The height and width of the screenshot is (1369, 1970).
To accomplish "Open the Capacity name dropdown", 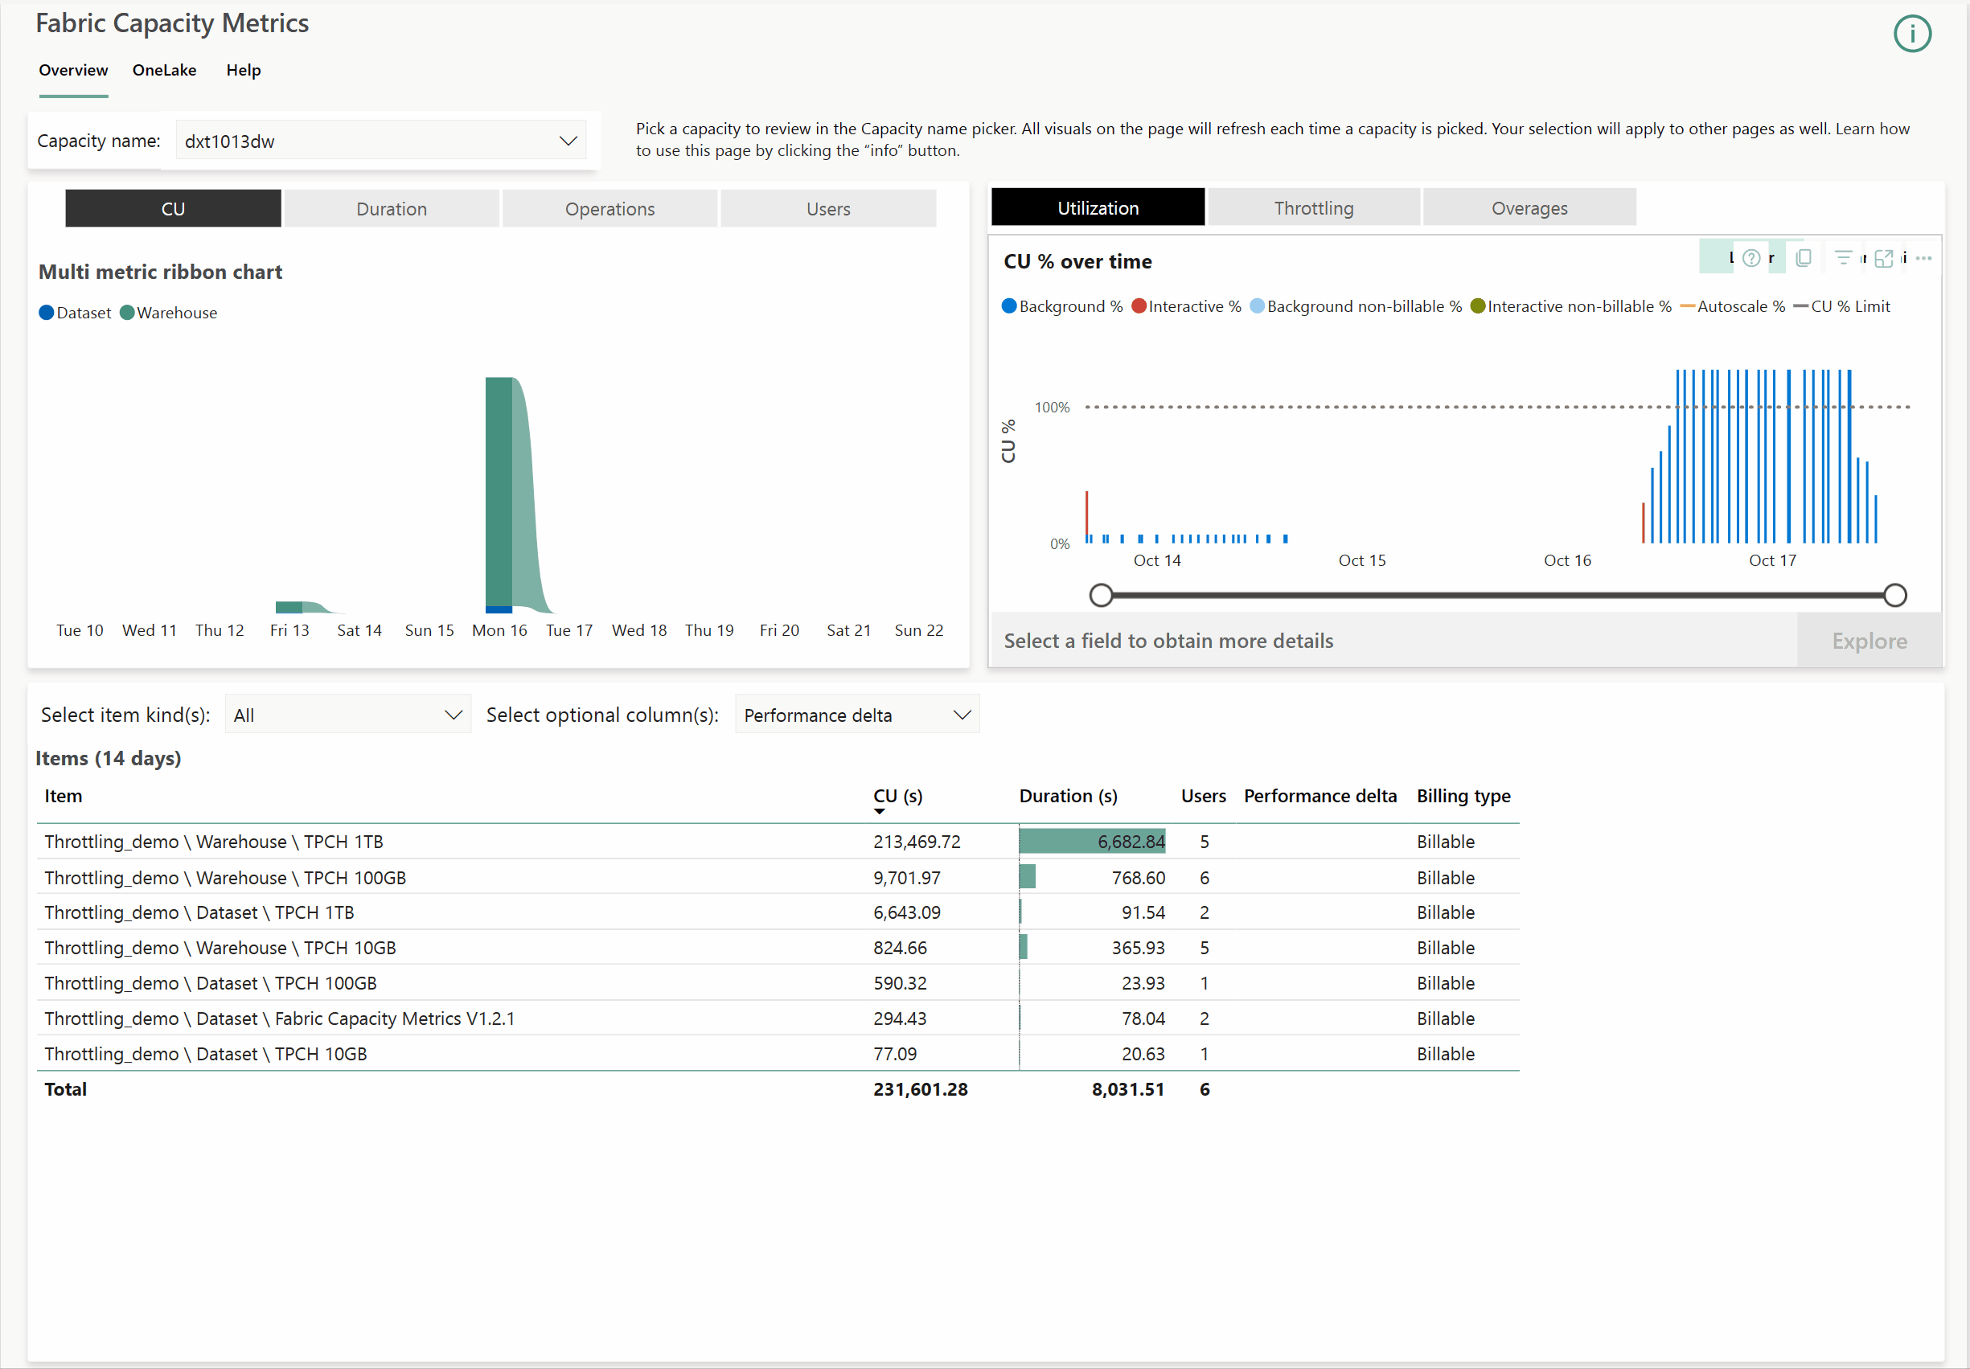I will (381, 141).
